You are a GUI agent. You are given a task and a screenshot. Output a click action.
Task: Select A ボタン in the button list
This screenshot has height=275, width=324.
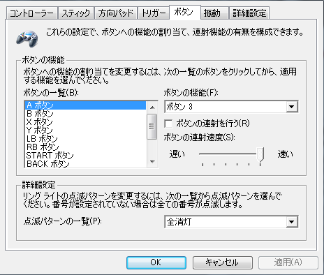pos(85,105)
